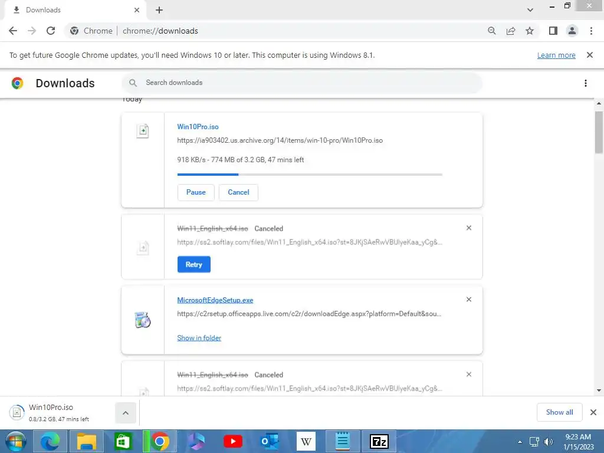The width and height of the screenshot is (604, 453).
Task: Click the Win10Pro.iso download progress bar
Action: (x=310, y=175)
